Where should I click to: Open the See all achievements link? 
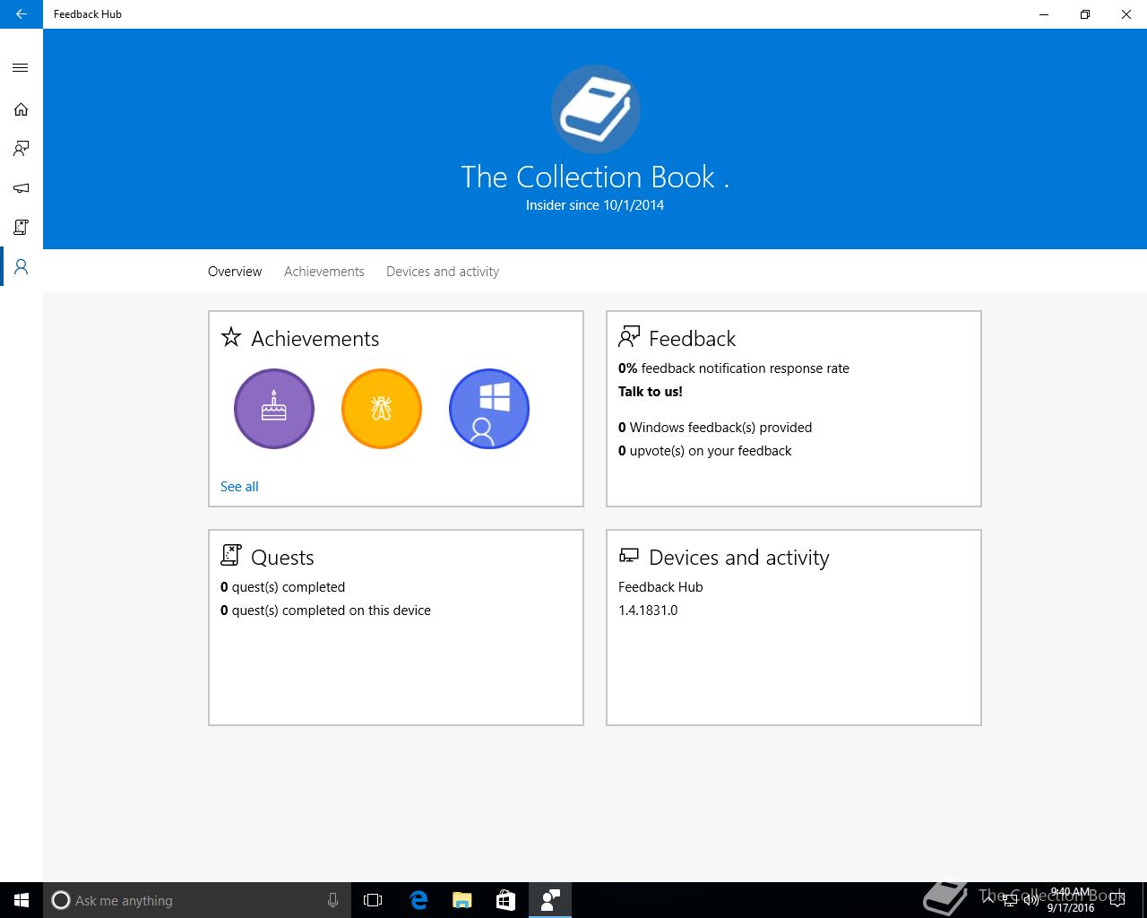pos(239,487)
